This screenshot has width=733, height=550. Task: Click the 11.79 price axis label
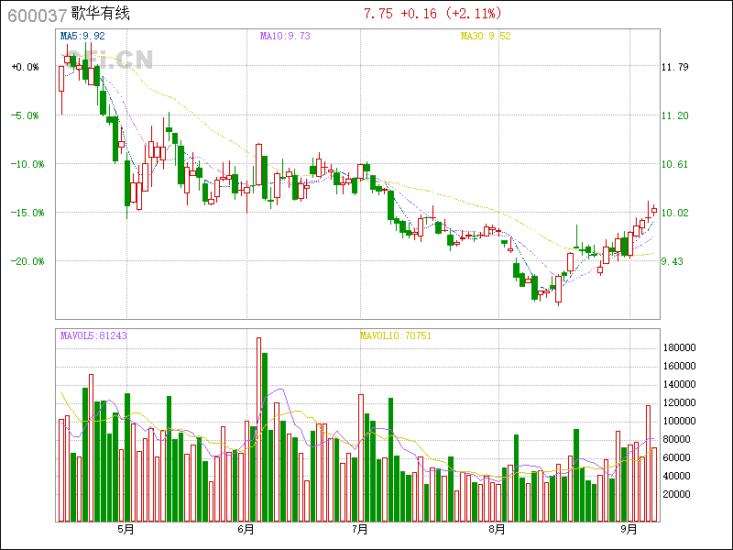[675, 67]
